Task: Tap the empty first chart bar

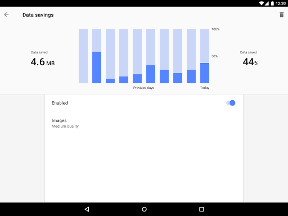Action: coord(83,56)
